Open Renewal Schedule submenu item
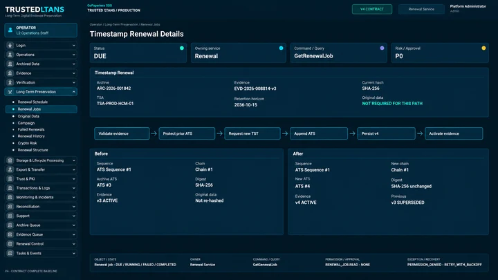 point(33,102)
